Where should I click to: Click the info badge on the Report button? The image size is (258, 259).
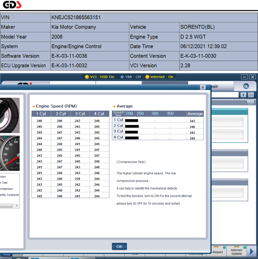(x=224, y=248)
